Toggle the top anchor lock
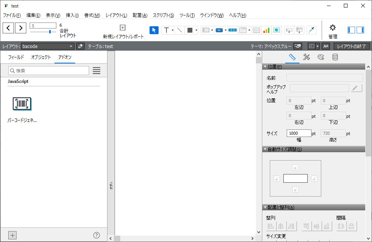 (295, 167)
